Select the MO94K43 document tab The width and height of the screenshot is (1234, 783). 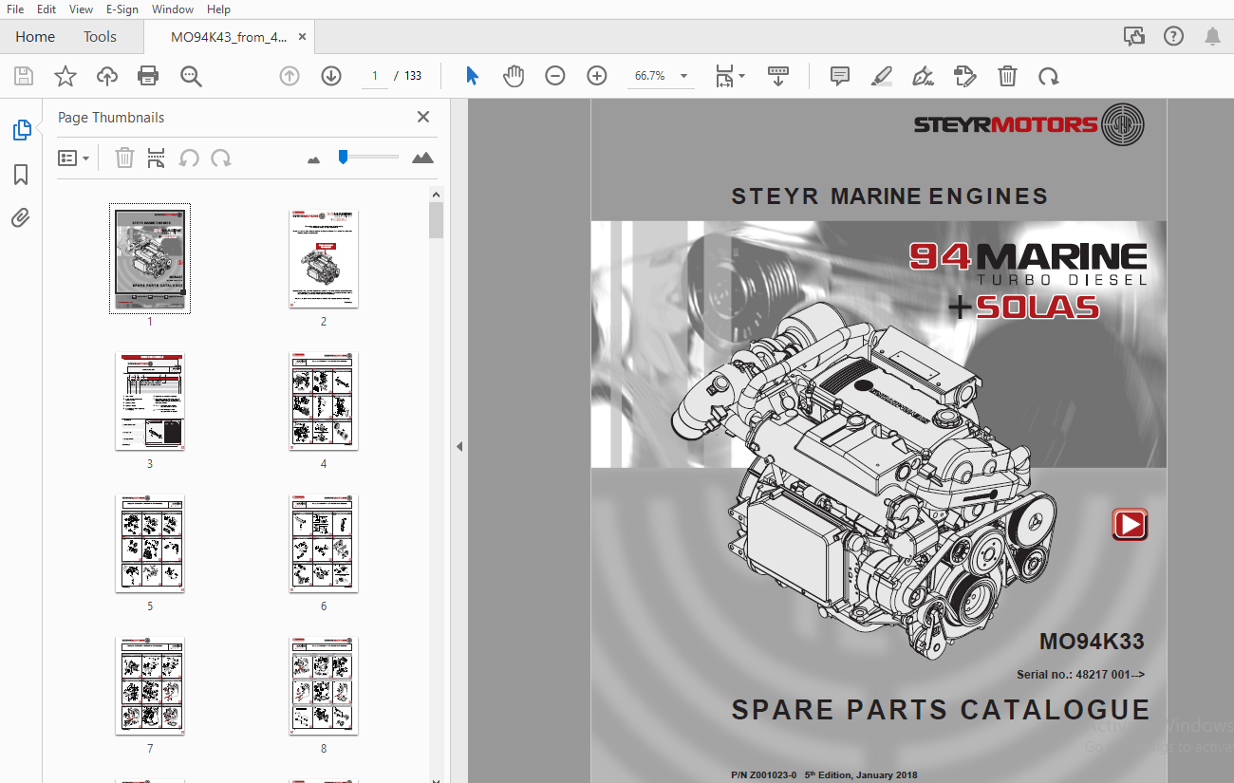[x=228, y=37]
